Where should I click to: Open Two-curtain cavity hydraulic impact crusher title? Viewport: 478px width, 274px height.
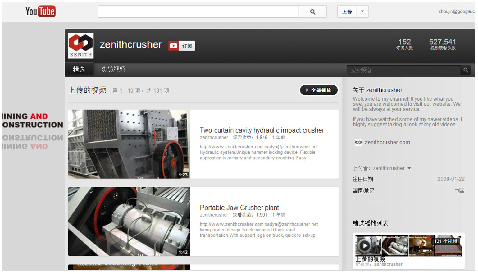262,130
